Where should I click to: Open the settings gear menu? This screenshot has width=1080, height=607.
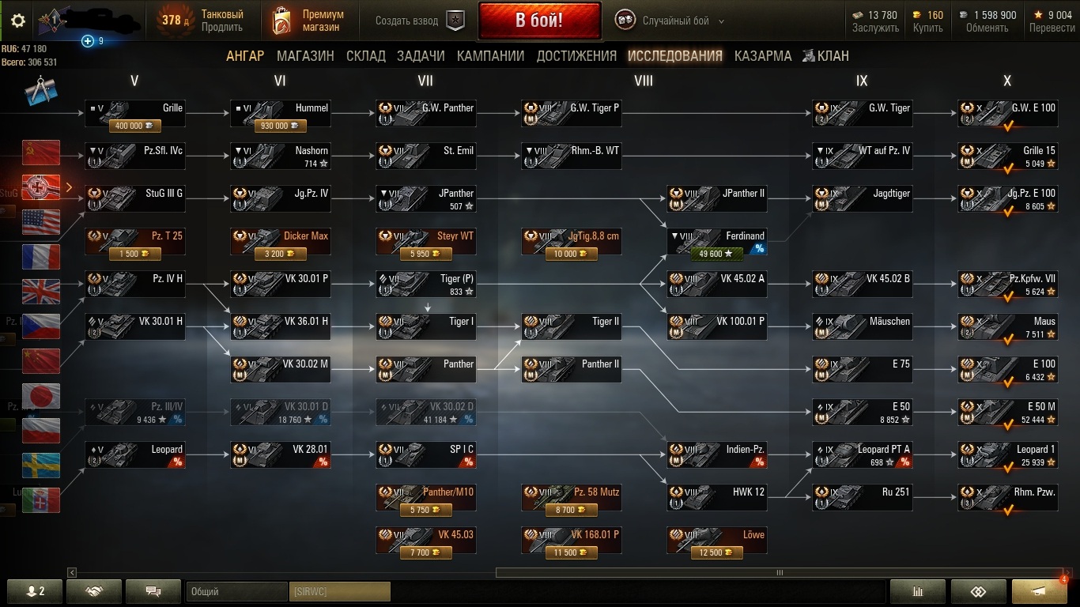pos(18,21)
